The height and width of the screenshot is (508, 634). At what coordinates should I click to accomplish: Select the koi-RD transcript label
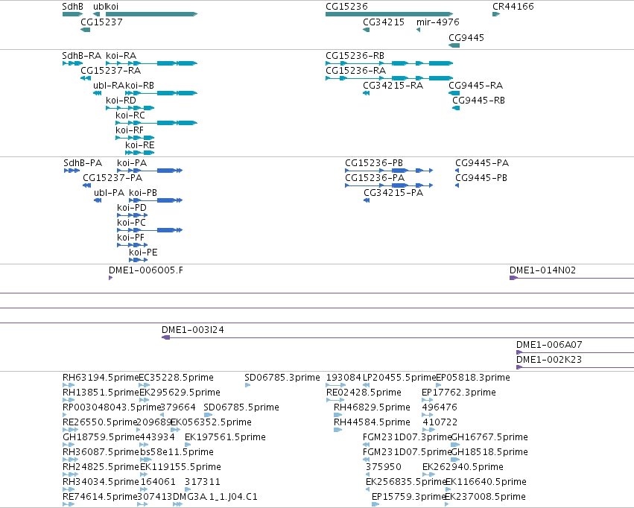pyautogui.click(x=121, y=101)
